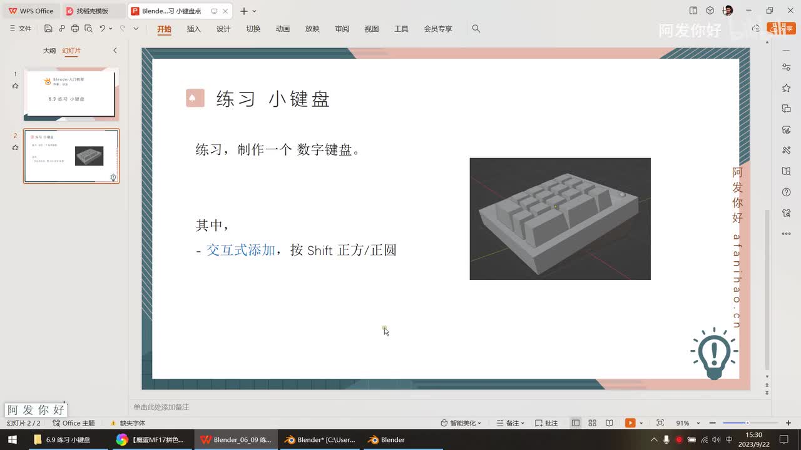Open the more options dots in right sidebar

point(787,234)
